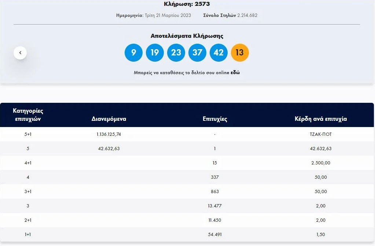This screenshot has height=246, width=375.
Task: Click the blue ball number 37
Action: (197, 53)
